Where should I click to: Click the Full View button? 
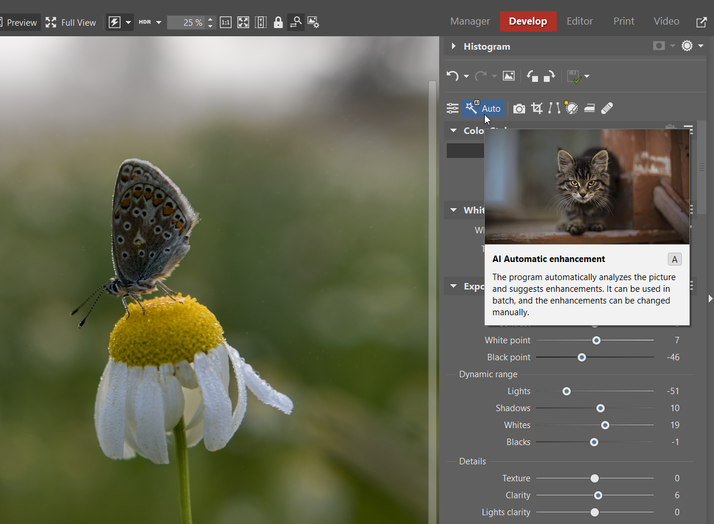(x=70, y=22)
